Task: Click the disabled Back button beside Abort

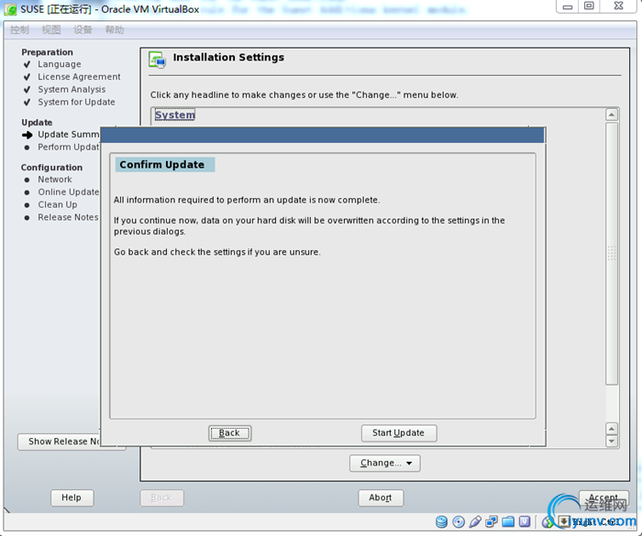Action: pyautogui.click(x=161, y=498)
